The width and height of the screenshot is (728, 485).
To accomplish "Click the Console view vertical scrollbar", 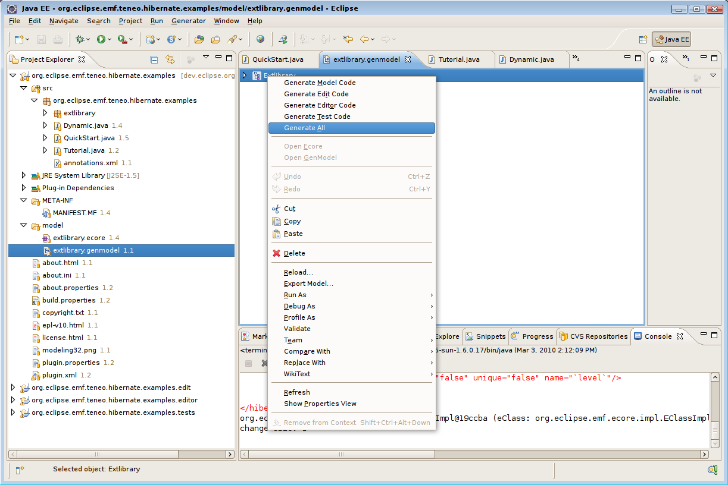I will (x=714, y=410).
